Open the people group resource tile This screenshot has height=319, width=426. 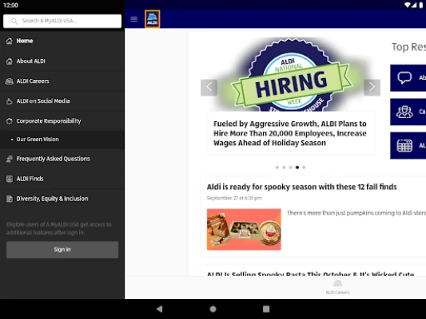coord(408,112)
